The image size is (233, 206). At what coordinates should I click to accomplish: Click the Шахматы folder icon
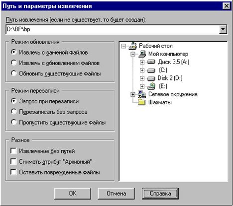pyautogui.click(x=142, y=102)
